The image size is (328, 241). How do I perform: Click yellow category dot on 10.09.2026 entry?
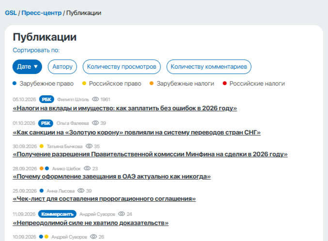tap(47, 237)
